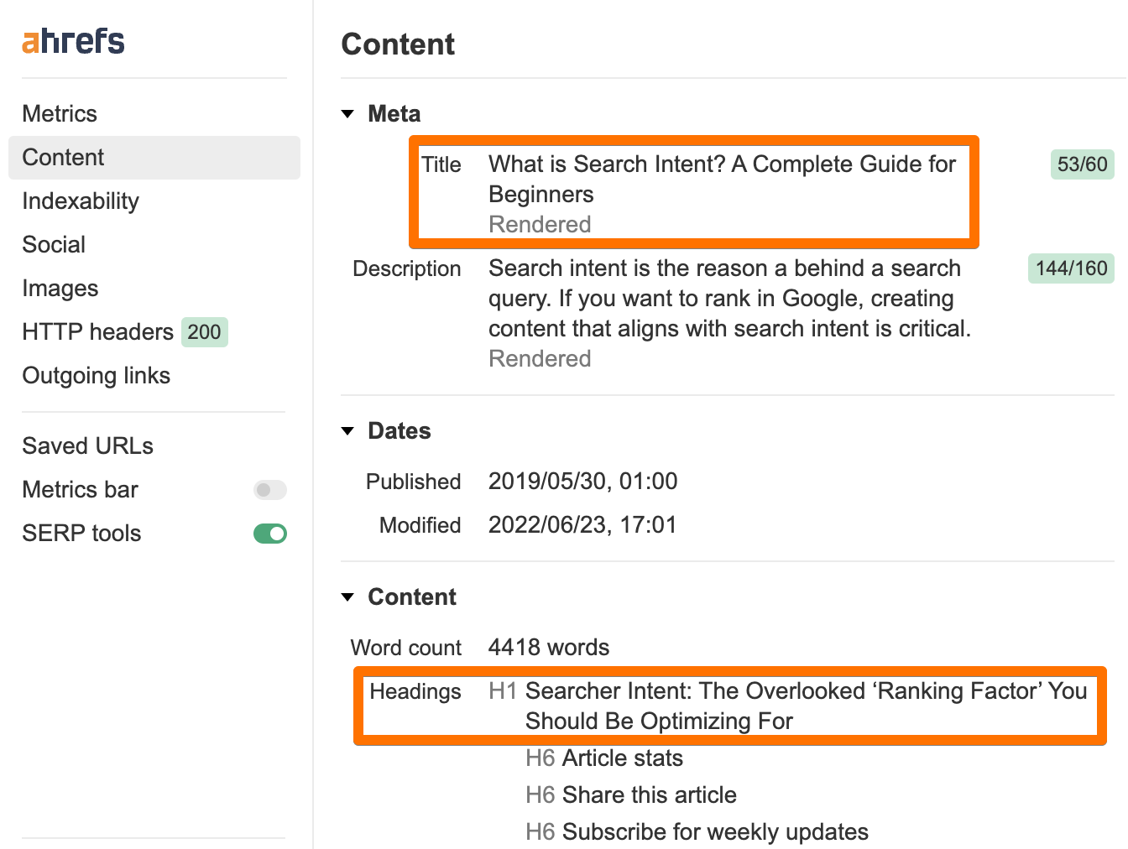Disable the SERP tools toggle
Screen dimensions: 1128x849
(269, 533)
